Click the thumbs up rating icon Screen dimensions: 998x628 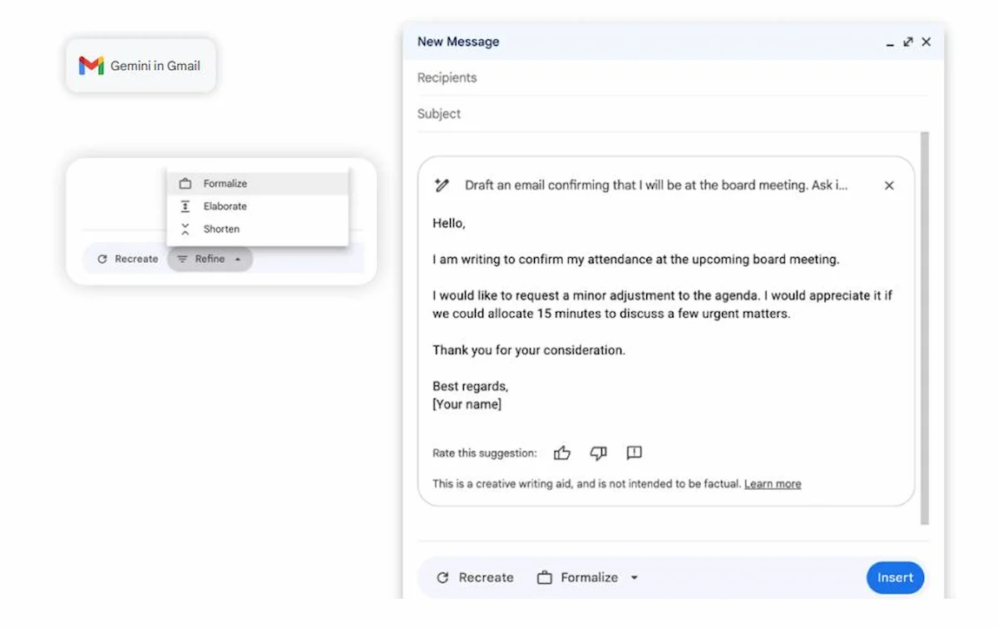tap(562, 452)
